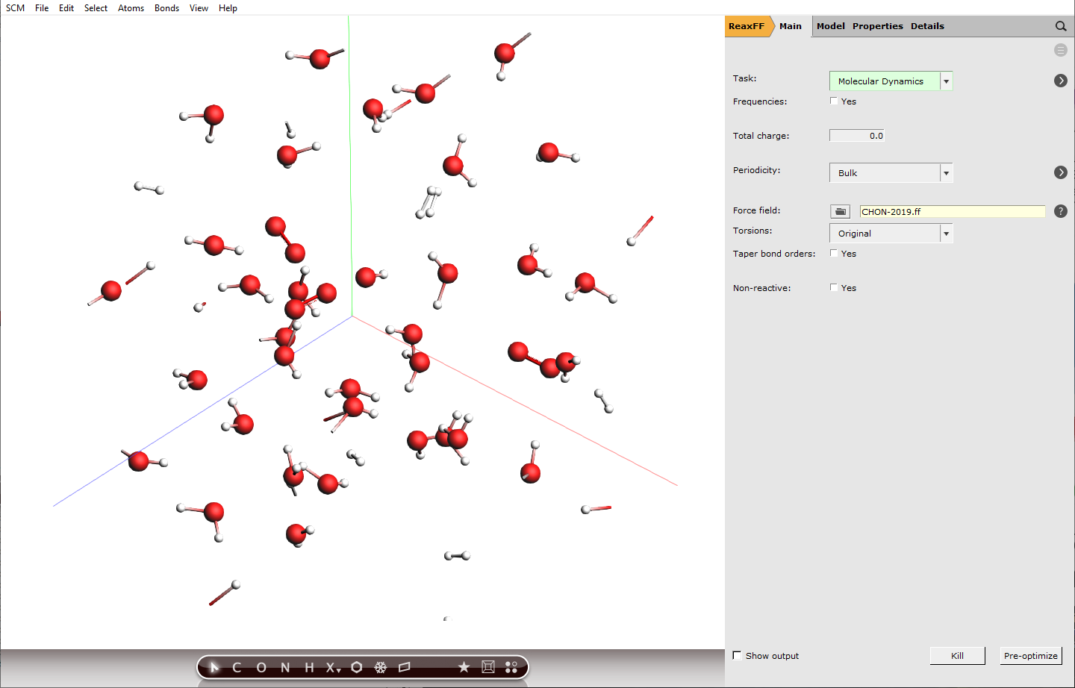The width and height of the screenshot is (1075, 688).
Task: Enable the Show output checkbox
Action: (x=737, y=655)
